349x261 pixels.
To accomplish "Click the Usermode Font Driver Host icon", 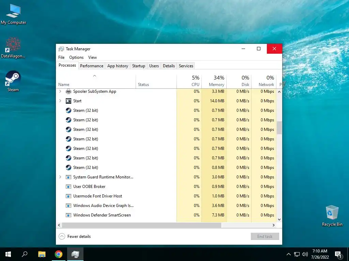I will [x=68, y=196].
